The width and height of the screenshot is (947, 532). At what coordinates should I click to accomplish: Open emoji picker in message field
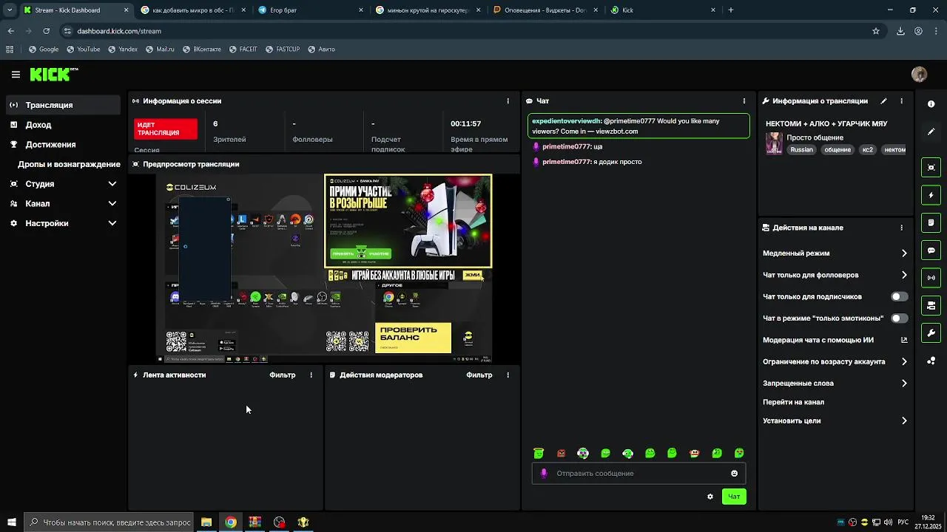point(735,474)
